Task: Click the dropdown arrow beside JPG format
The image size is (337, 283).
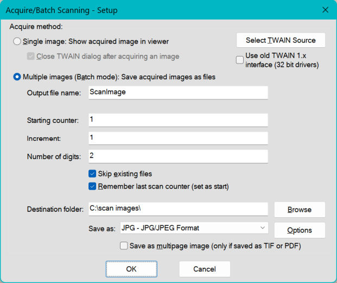Action: [x=263, y=228]
